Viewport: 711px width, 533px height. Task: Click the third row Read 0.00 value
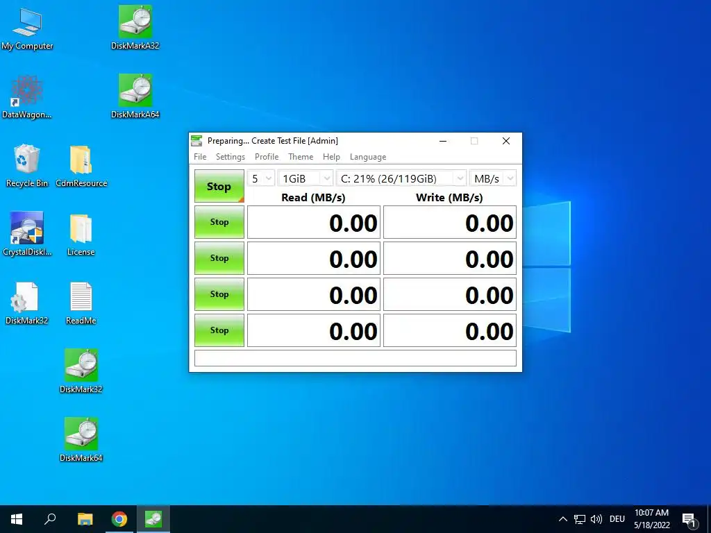pyautogui.click(x=314, y=294)
